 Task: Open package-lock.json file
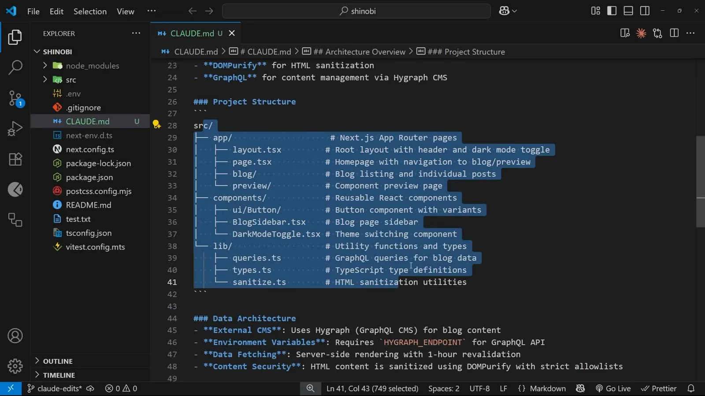click(90, 163)
